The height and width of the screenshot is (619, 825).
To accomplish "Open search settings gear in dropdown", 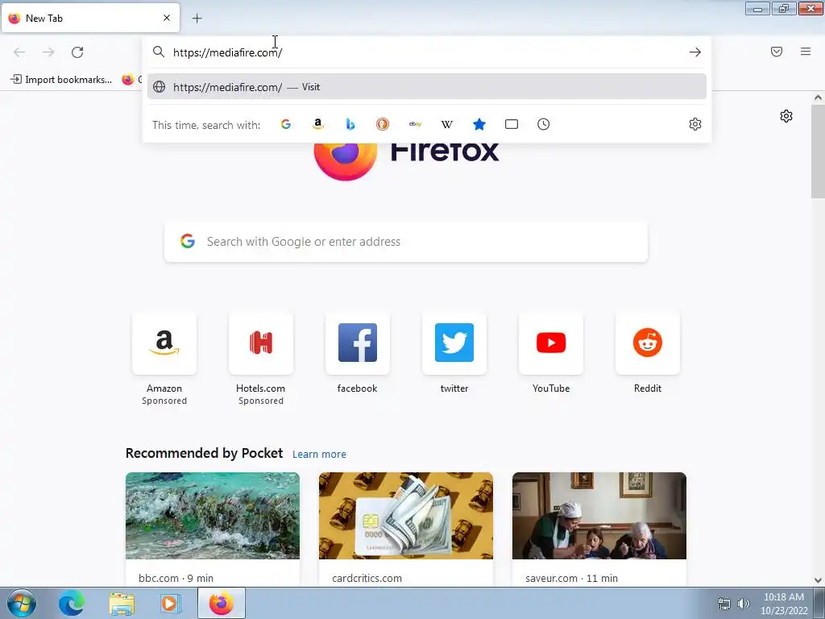I will pos(695,124).
